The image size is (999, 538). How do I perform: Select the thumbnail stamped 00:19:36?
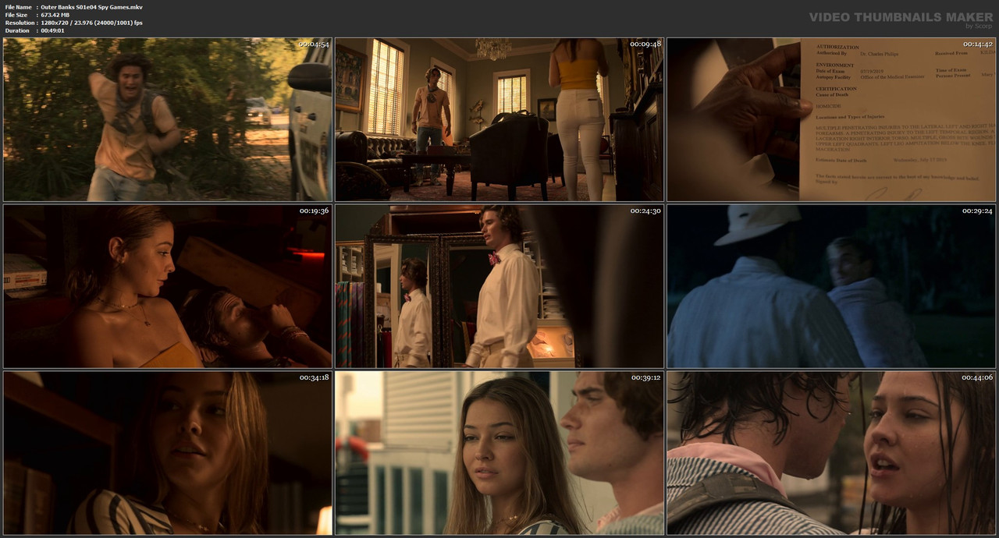168,286
